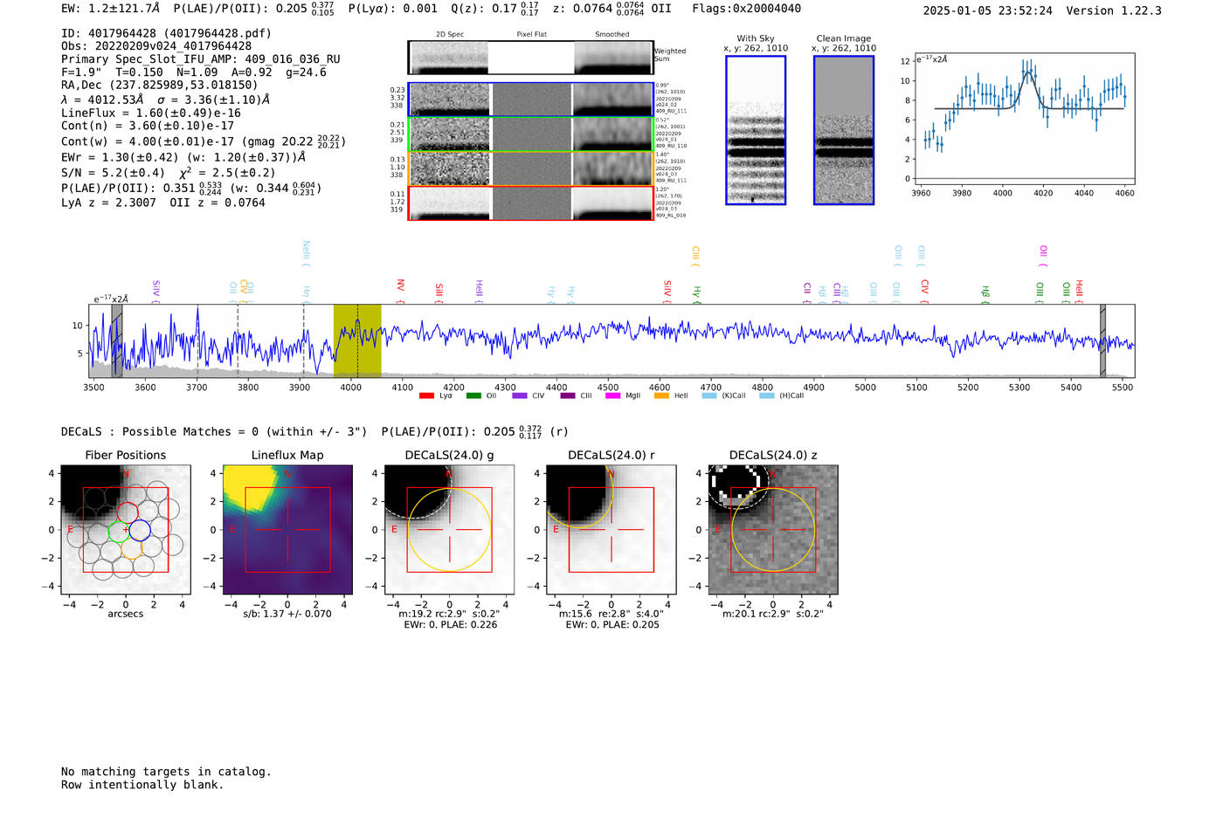Select the blue-bordered fiber spectrum row

click(x=530, y=100)
